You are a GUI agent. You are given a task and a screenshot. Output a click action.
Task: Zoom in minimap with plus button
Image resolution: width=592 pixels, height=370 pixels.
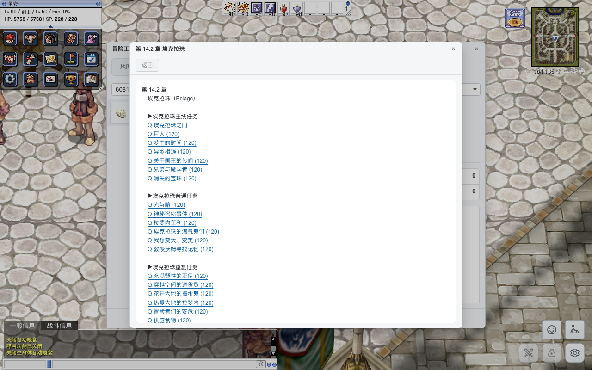559,71
